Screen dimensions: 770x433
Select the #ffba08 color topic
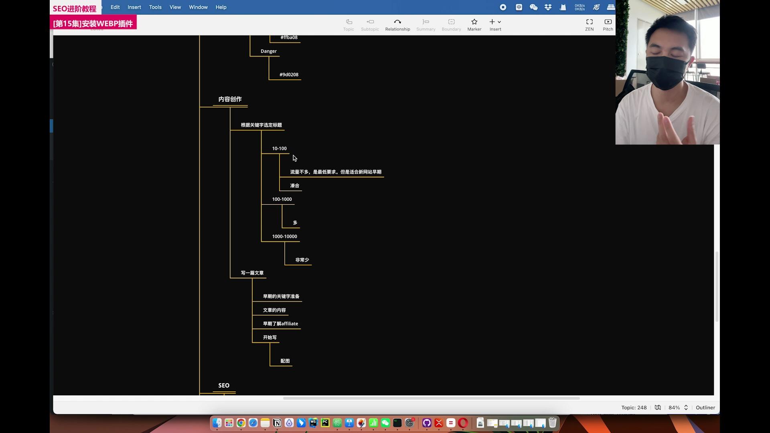[289, 38]
